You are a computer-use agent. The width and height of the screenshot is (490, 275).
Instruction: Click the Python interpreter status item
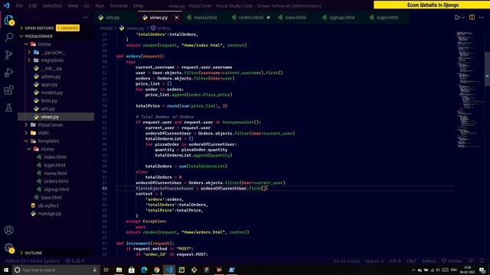pyautogui.click(x=32, y=261)
